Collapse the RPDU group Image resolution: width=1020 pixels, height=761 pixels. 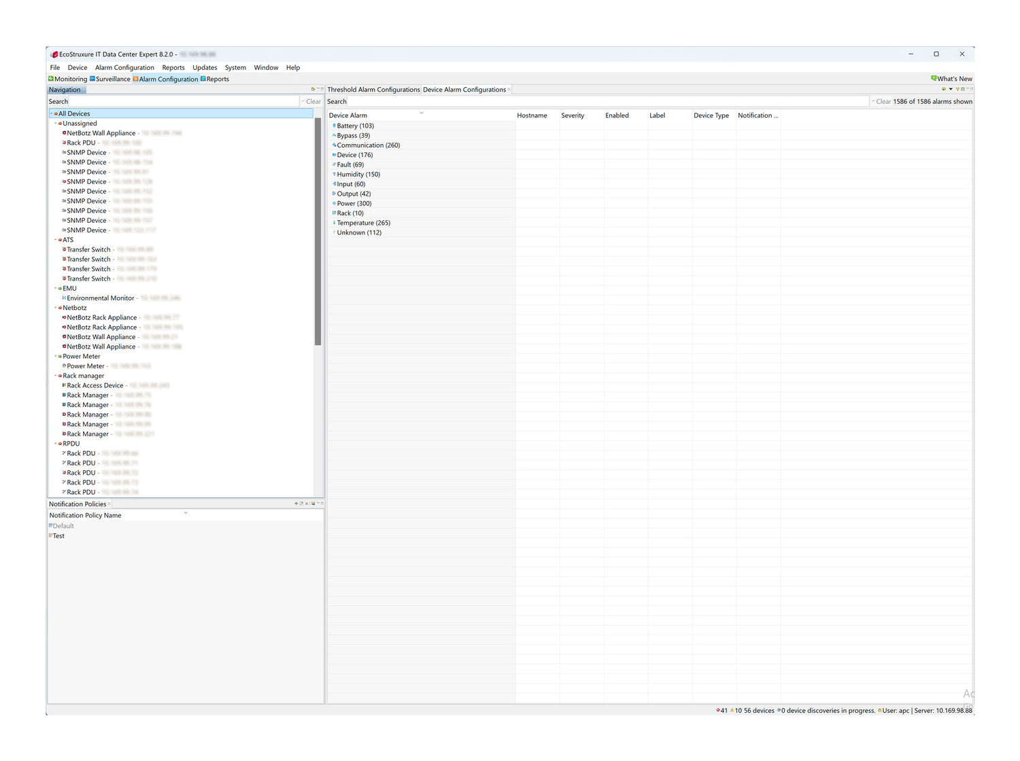(x=56, y=444)
